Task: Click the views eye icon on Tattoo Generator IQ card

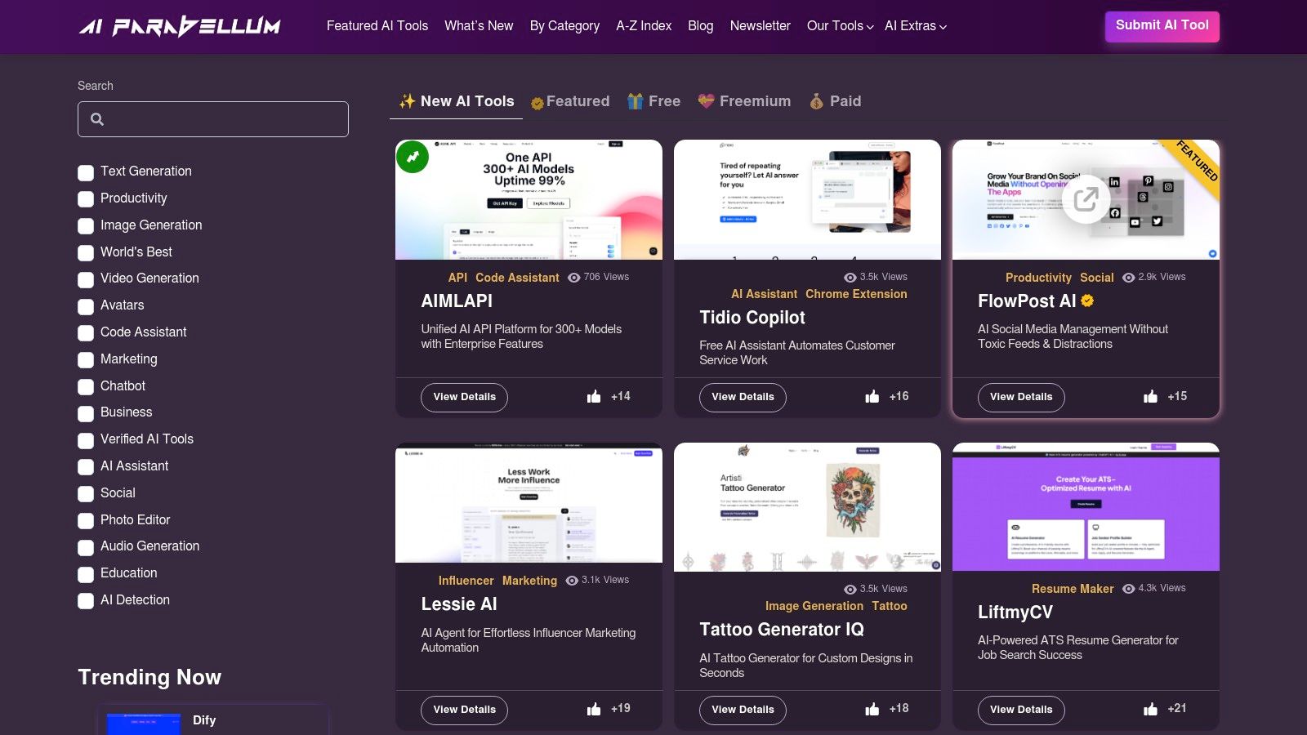Action: click(850, 590)
